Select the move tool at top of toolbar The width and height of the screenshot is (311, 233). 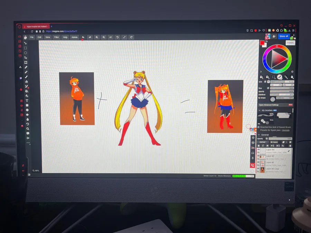(25, 43)
